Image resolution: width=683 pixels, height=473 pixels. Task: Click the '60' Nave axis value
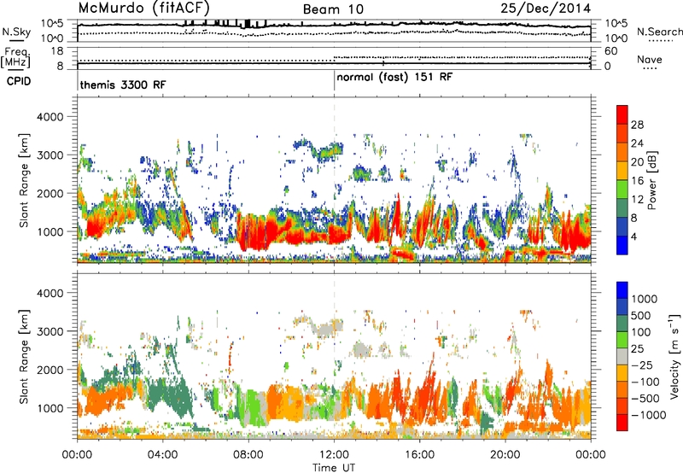pos(610,51)
